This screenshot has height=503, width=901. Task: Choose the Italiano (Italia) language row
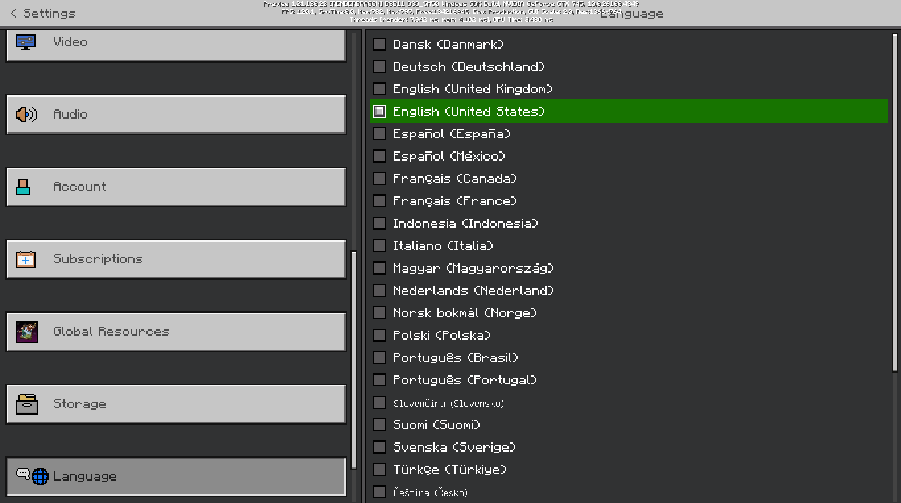point(629,246)
